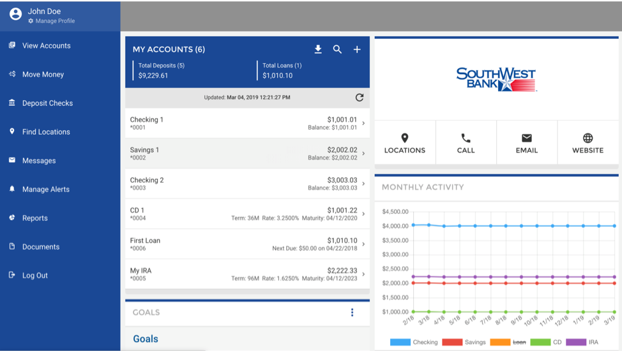Screen dimensions: 622x351
Task: Select Move Money in sidebar
Action: tap(43, 75)
